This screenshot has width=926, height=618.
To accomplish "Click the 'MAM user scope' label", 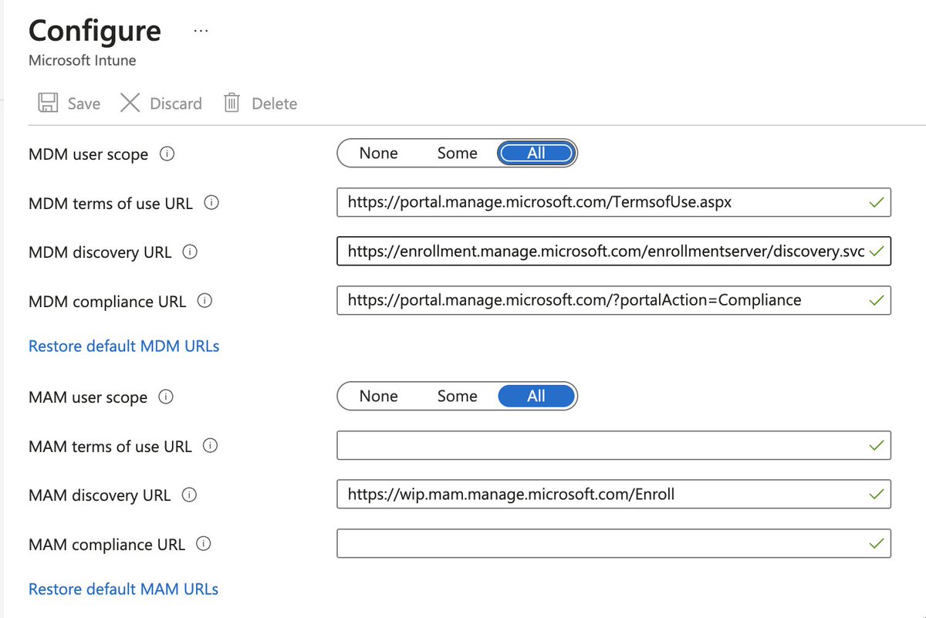I will pyautogui.click(x=88, y=397).
